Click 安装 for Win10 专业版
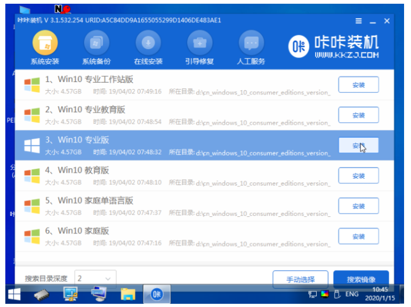 (x=358, y=146)
